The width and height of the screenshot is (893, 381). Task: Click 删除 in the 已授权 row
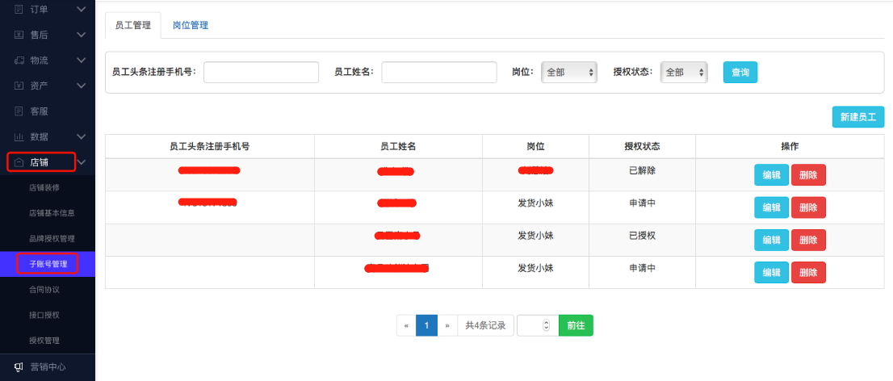808,240
